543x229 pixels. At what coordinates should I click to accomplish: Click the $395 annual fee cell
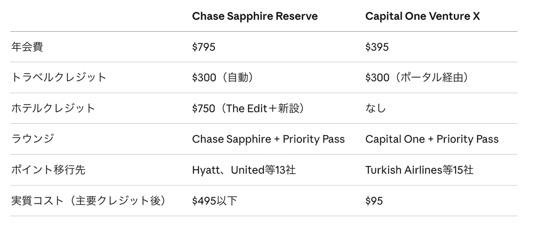377,47
